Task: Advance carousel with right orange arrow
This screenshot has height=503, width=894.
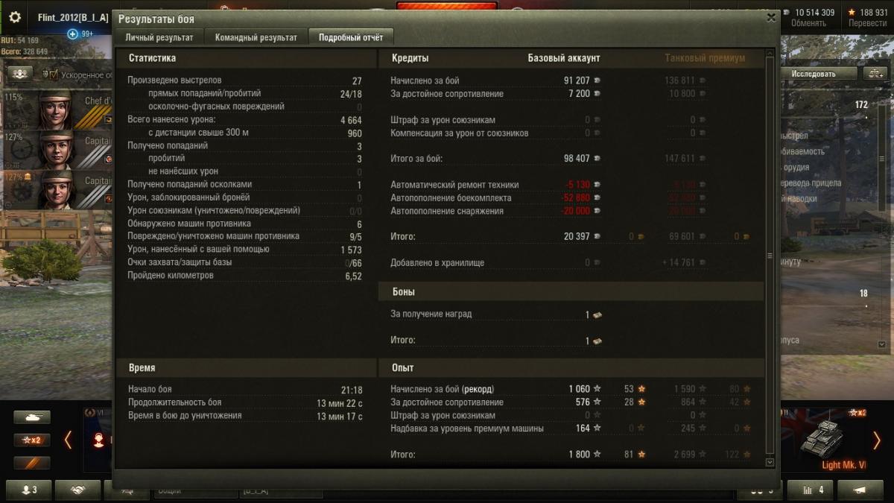Action: (x=876, y=440)
